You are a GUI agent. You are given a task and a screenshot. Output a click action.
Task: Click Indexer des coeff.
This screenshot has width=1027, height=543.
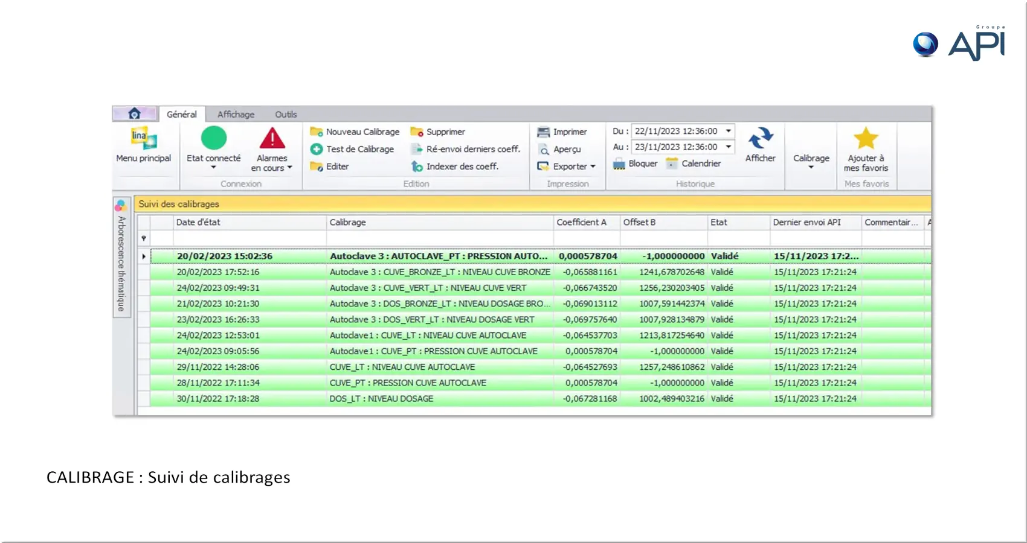[455, 167]
